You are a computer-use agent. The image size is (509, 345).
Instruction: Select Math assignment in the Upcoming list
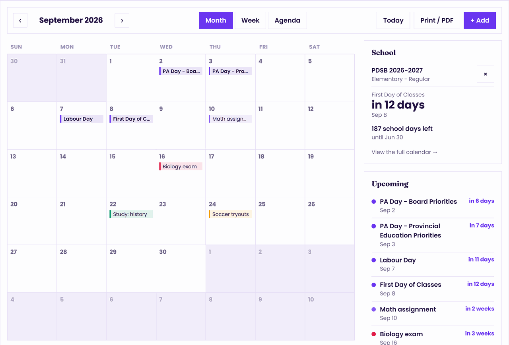point(433,314)
